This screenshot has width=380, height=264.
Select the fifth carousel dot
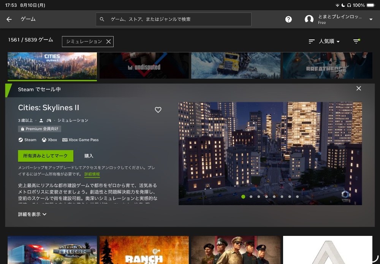click(x=274, y=197)
